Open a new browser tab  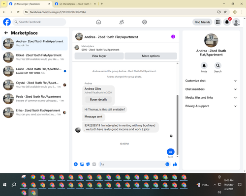102,4
